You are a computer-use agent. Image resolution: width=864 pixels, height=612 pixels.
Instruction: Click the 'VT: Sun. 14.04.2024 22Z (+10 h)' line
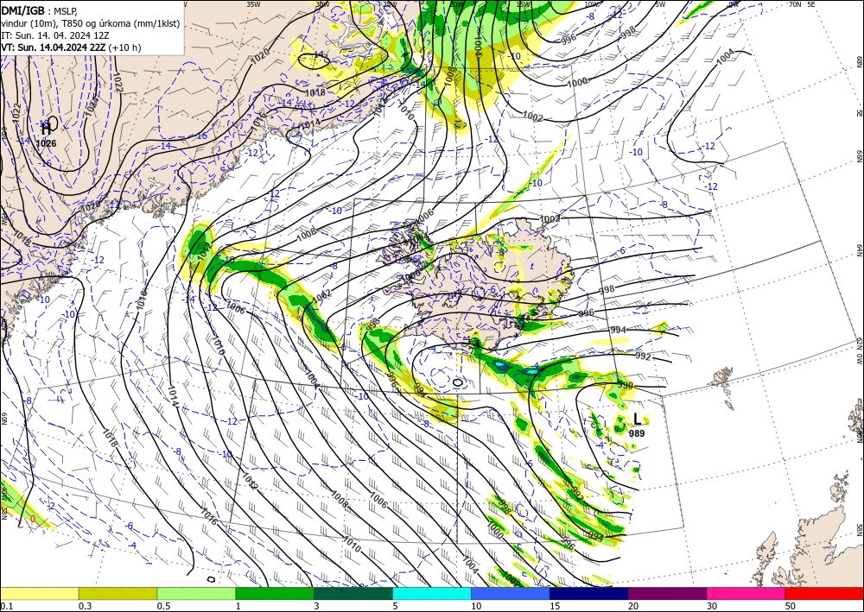pos(71,47)
